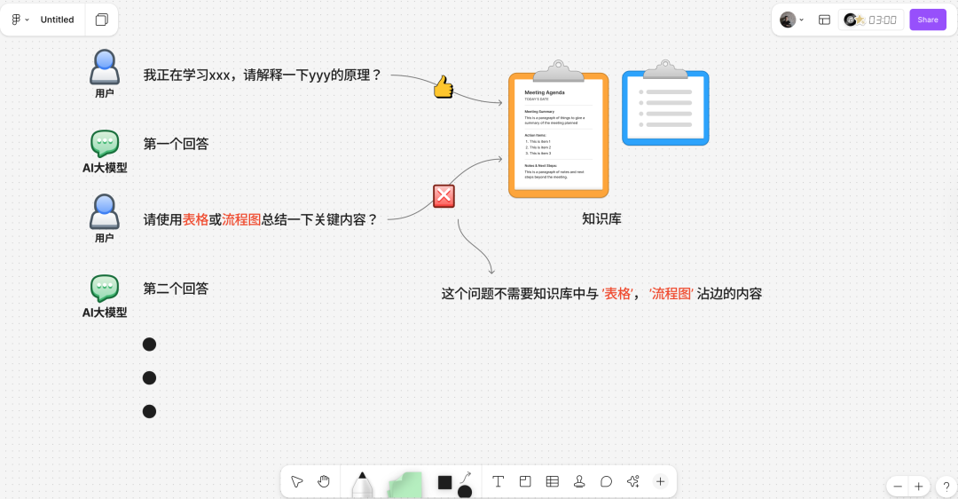This screenshot has height=499, width=958.
Task: Click the Share button
Action: pyautogui.click(x=928, y=20)
